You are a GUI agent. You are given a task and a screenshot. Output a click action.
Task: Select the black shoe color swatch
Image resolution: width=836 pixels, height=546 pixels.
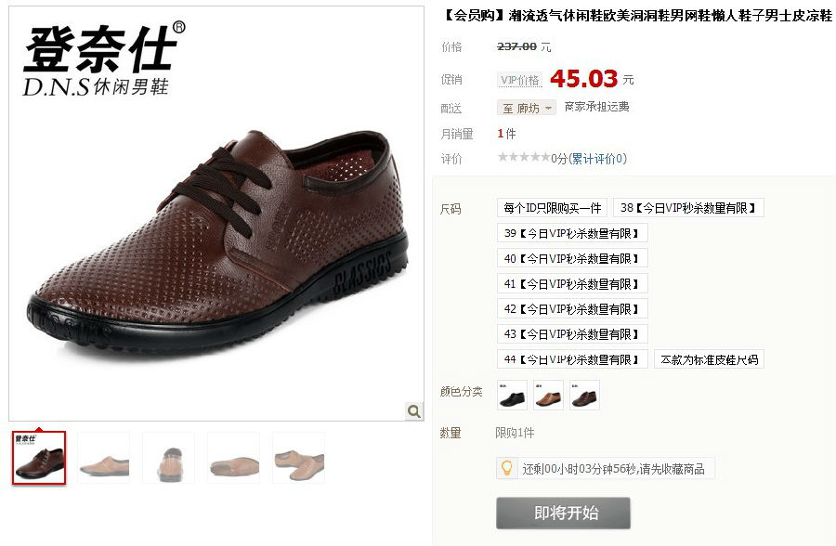click(x=512, y=395)
